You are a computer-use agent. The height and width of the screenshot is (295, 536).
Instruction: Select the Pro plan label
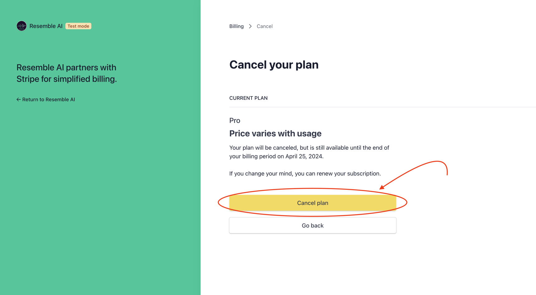(x=234, y=120)
